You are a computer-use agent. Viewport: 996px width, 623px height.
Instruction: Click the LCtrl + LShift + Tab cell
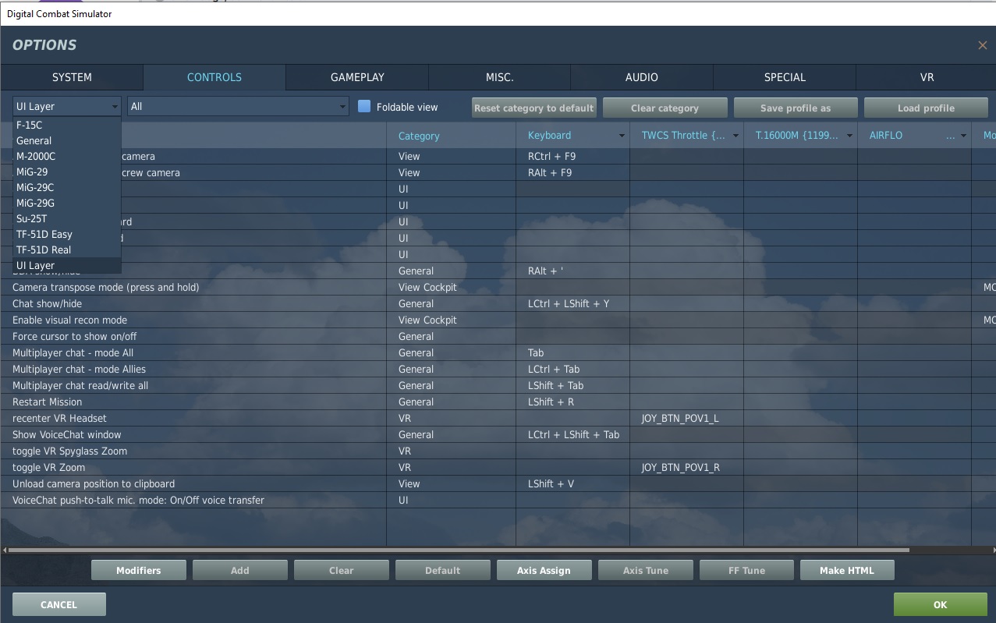[572, 434]
